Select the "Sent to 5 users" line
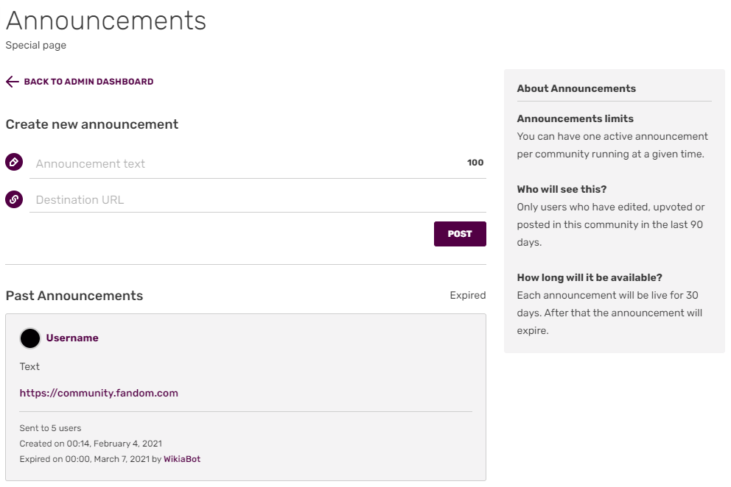 click(50, 428)
